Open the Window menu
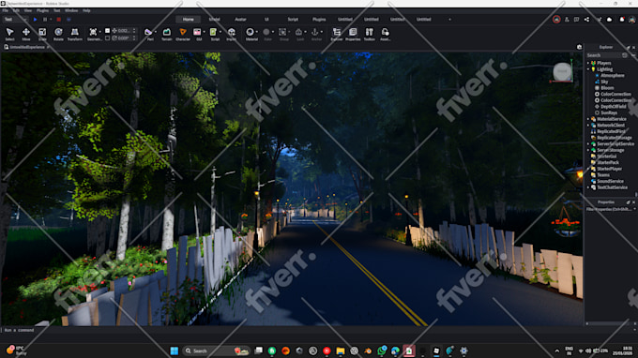Viewport: 638px width, 358px height. [x=71, y=10]
